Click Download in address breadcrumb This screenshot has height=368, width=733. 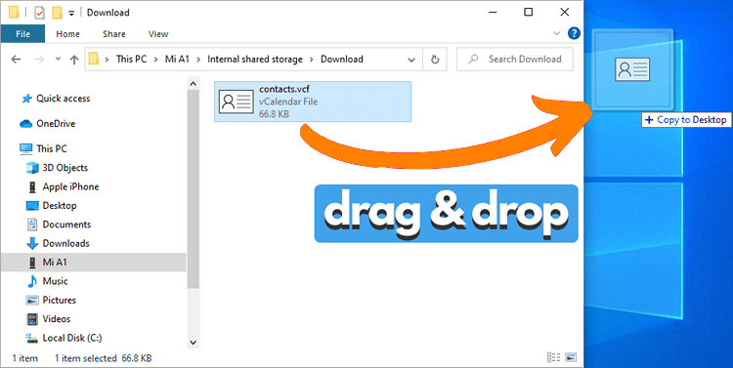342,60
